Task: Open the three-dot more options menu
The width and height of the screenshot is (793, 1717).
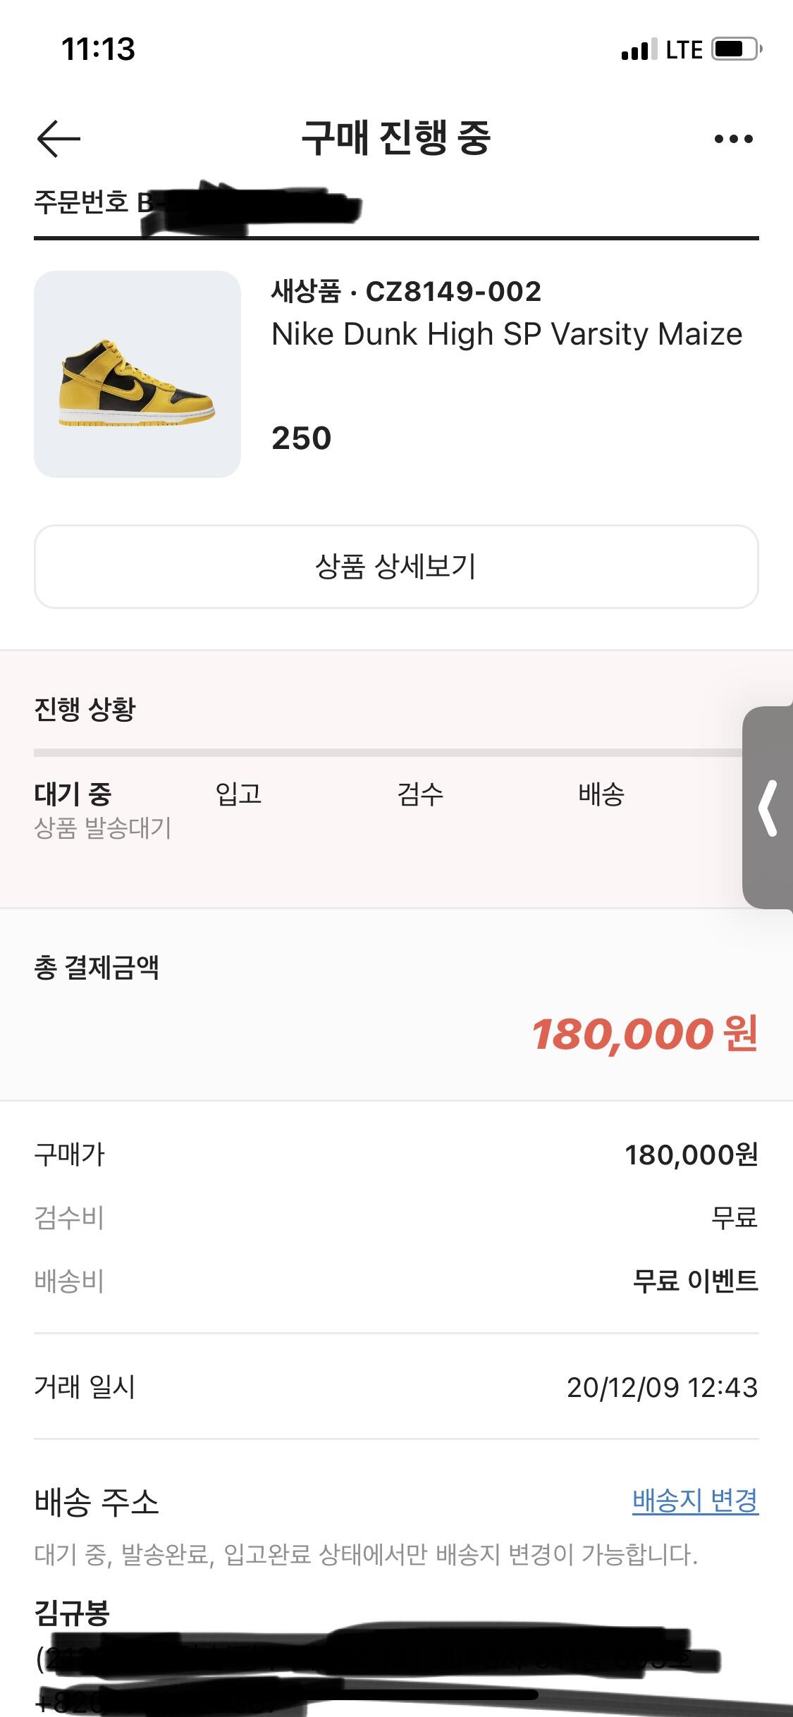Action: pos(733,139)
